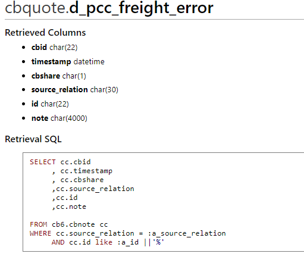Click the Retrieval SQL heading
Screen dimensions: 304x266
[33, 139]
